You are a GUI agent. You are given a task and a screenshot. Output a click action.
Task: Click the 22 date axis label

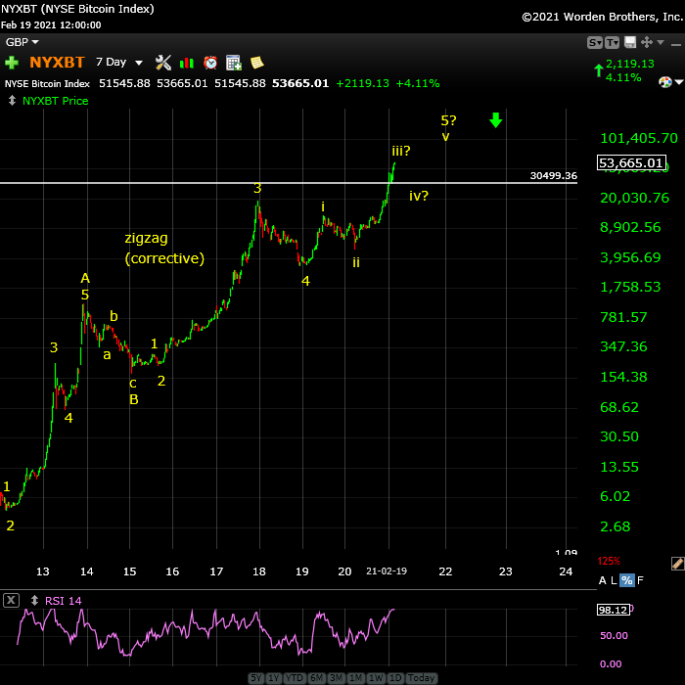coord(445,571)
